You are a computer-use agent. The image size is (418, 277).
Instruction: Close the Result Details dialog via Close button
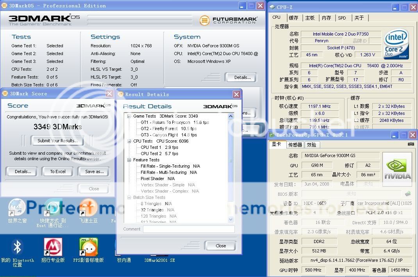pyautogui.click(x=220, y=245)
